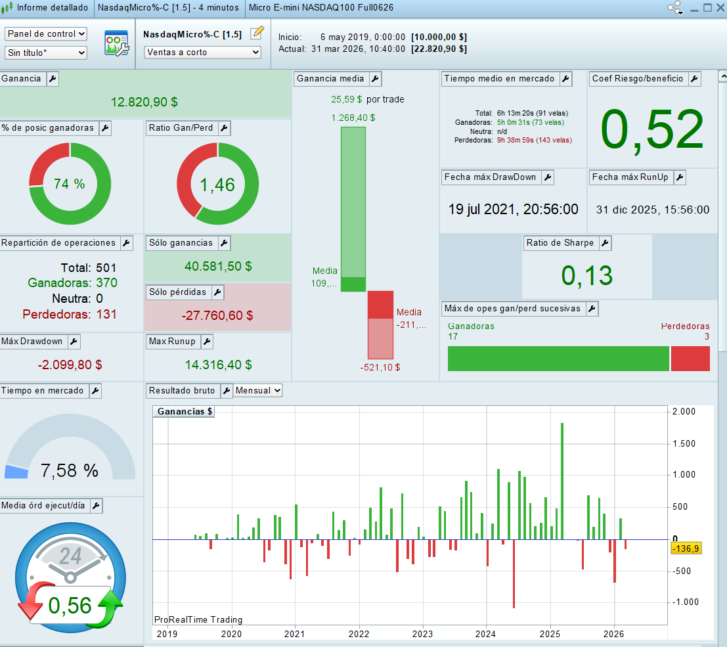Click the control panel dashboard icon

(x=116, y=43)
